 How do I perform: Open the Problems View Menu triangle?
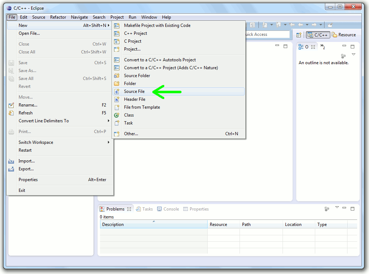pos(337,207)
